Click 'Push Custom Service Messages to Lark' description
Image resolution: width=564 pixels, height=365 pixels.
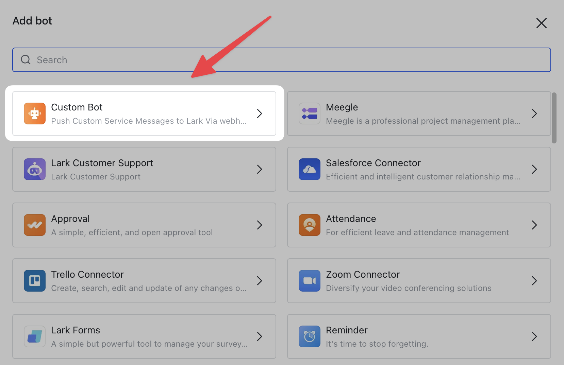pos(149,121)
